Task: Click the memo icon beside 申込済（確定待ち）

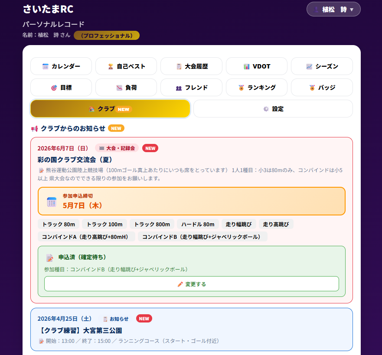Action: point(50,257)
